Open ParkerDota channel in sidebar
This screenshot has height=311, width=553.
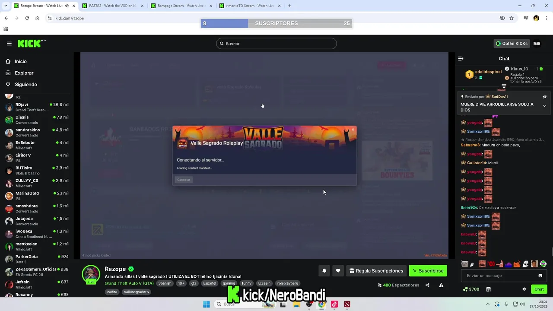pos(37,259)
